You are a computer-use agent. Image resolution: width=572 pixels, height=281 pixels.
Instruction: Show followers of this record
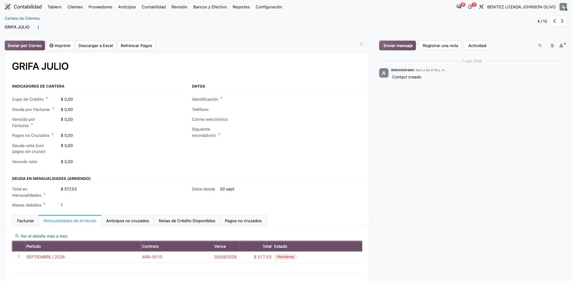[x=562, y=45]
